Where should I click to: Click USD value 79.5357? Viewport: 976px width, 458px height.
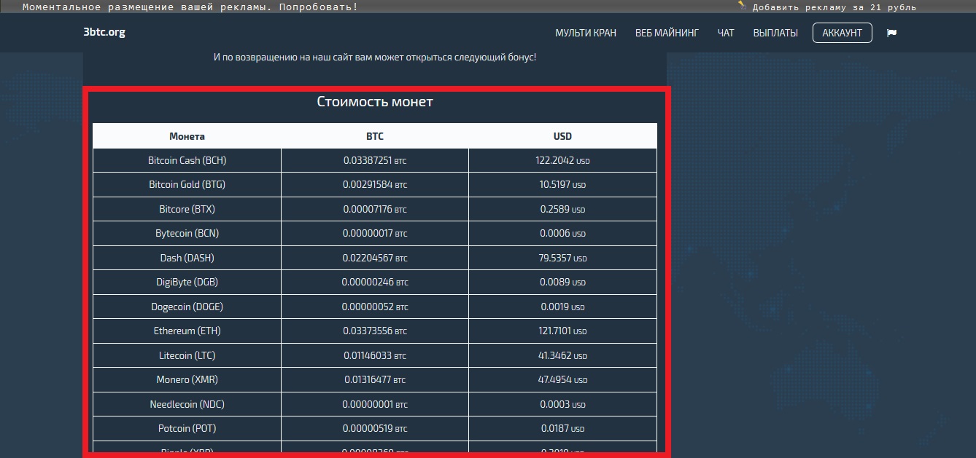click(562, 258)
